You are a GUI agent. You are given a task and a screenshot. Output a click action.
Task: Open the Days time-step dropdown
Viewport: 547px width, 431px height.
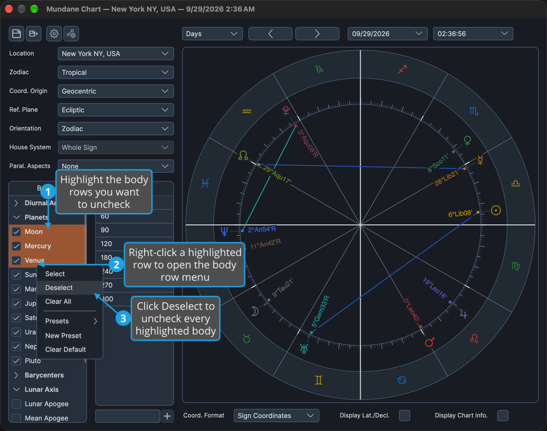(212, 34)
